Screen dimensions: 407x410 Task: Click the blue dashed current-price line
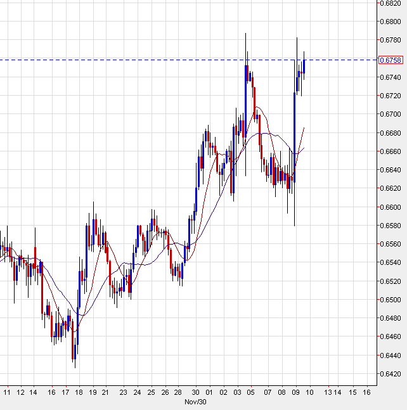click(x=188, y=60)
